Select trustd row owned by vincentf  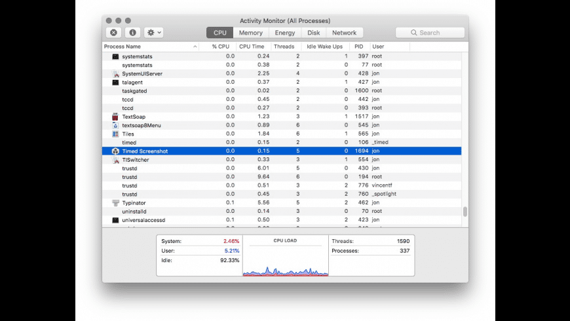[282, 185]
